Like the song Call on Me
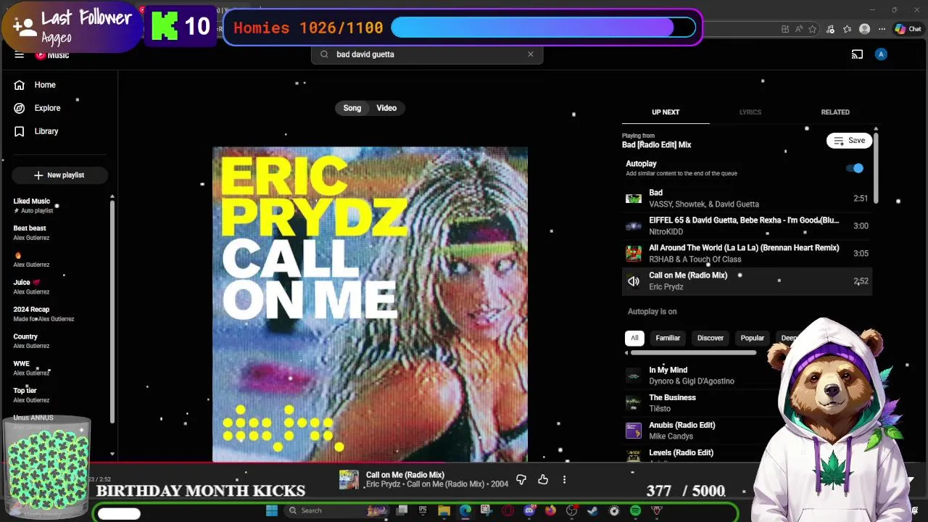This screenshot has width=928, height=522. 543,480
